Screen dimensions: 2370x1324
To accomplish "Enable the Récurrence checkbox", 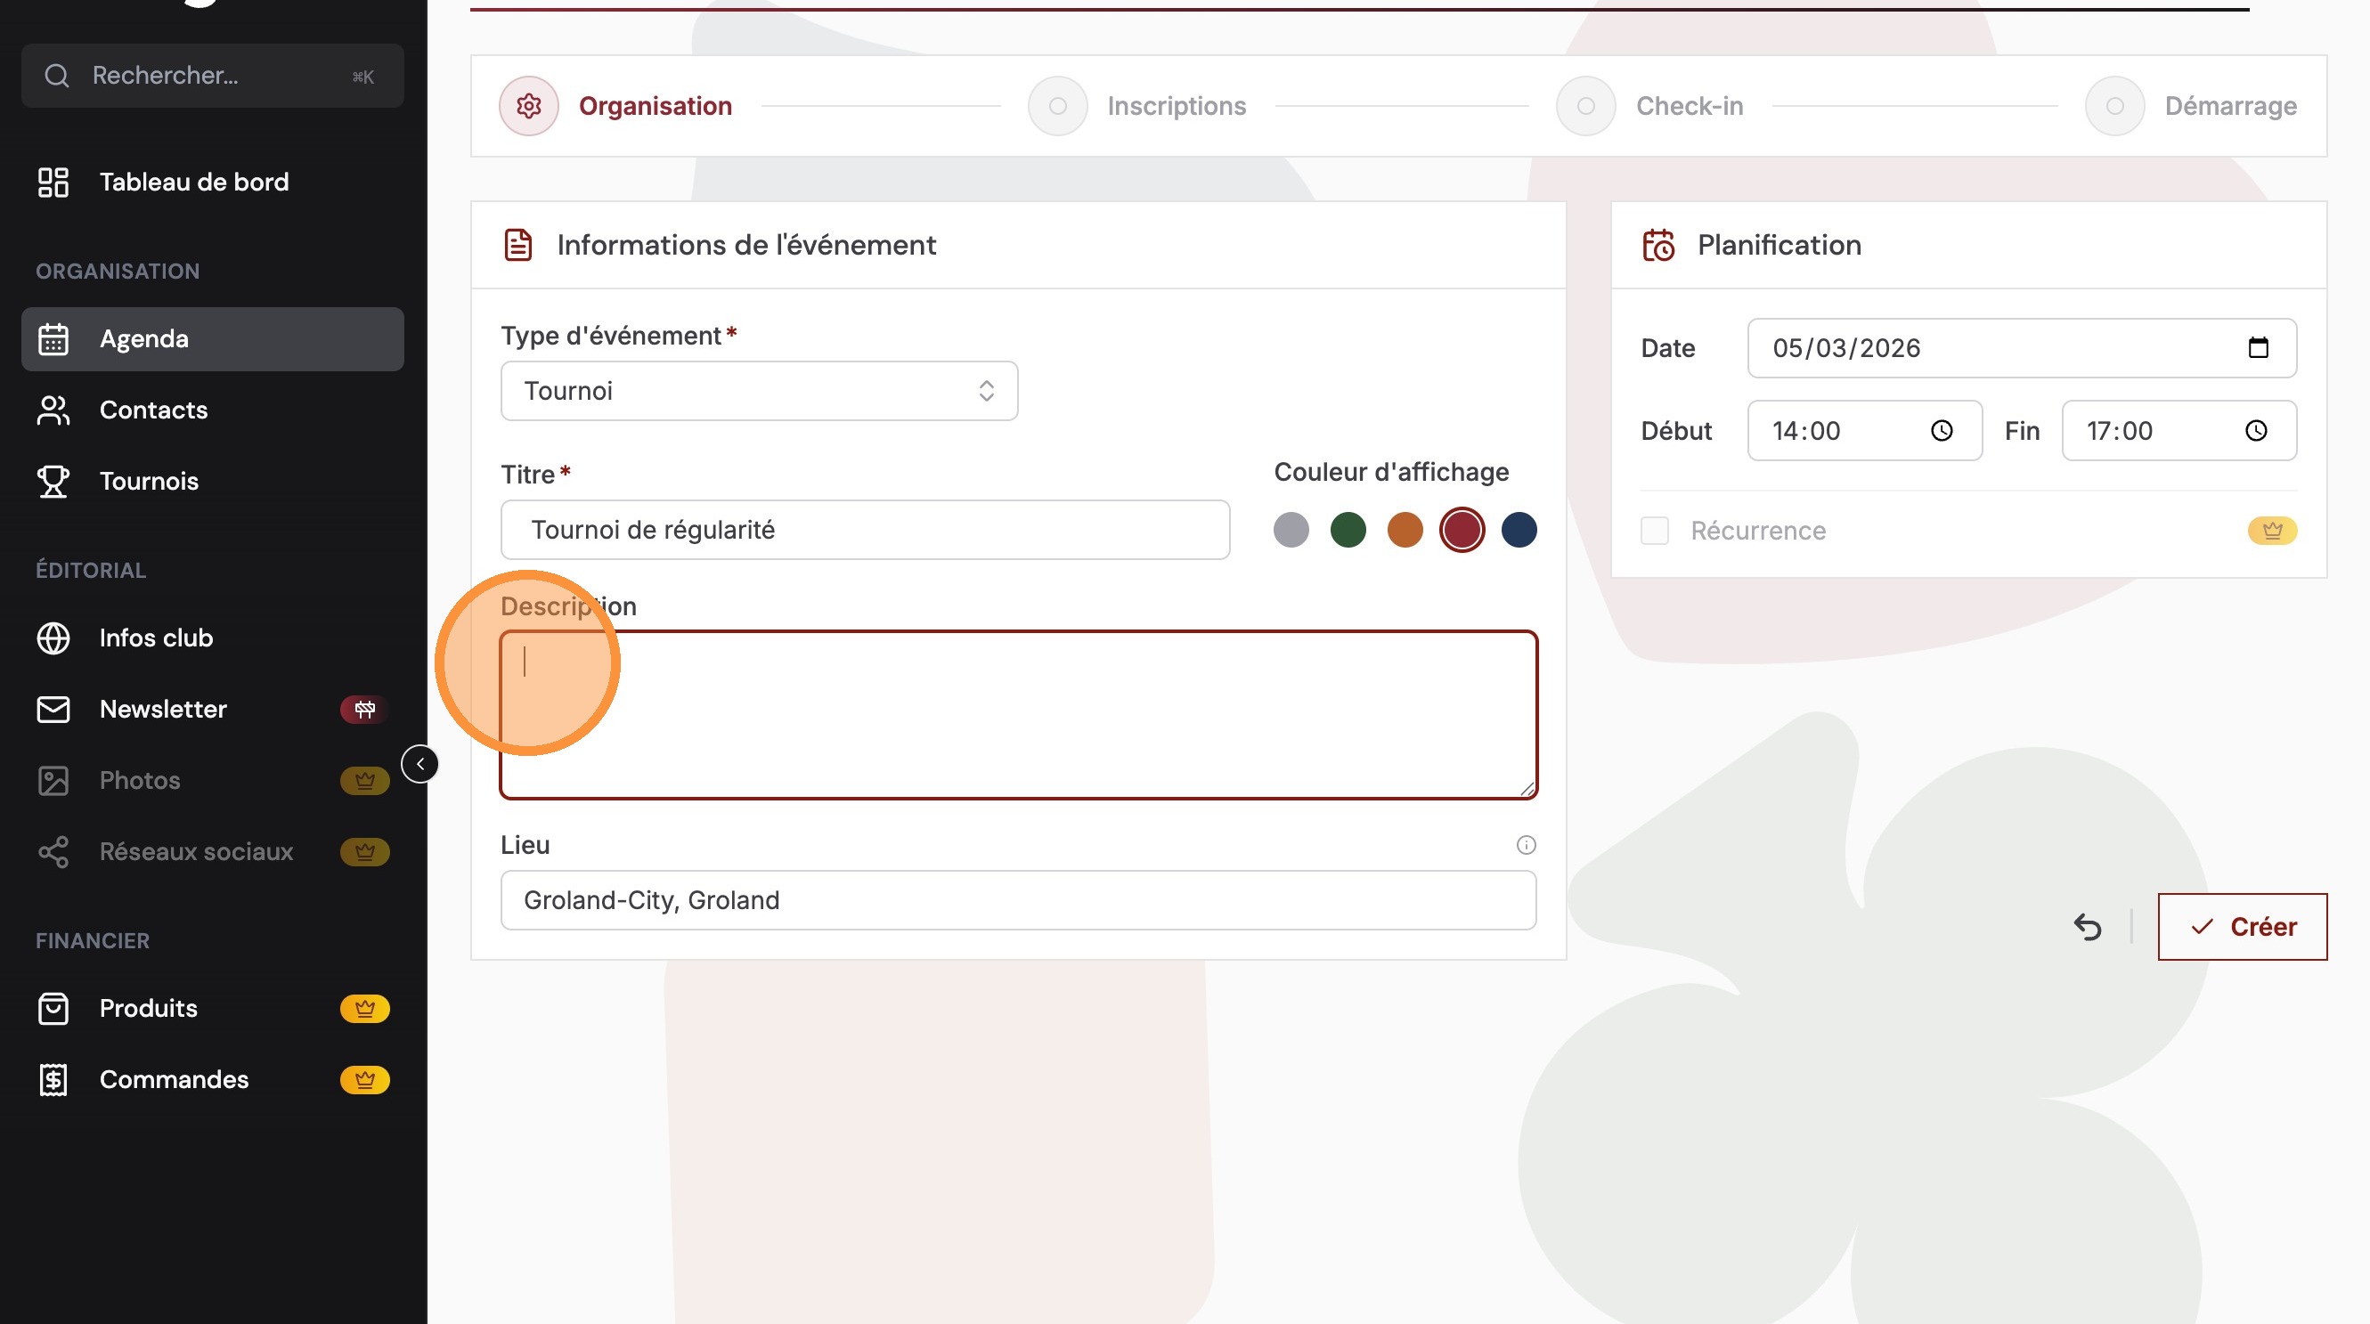I will click(x=1654, y=531).
